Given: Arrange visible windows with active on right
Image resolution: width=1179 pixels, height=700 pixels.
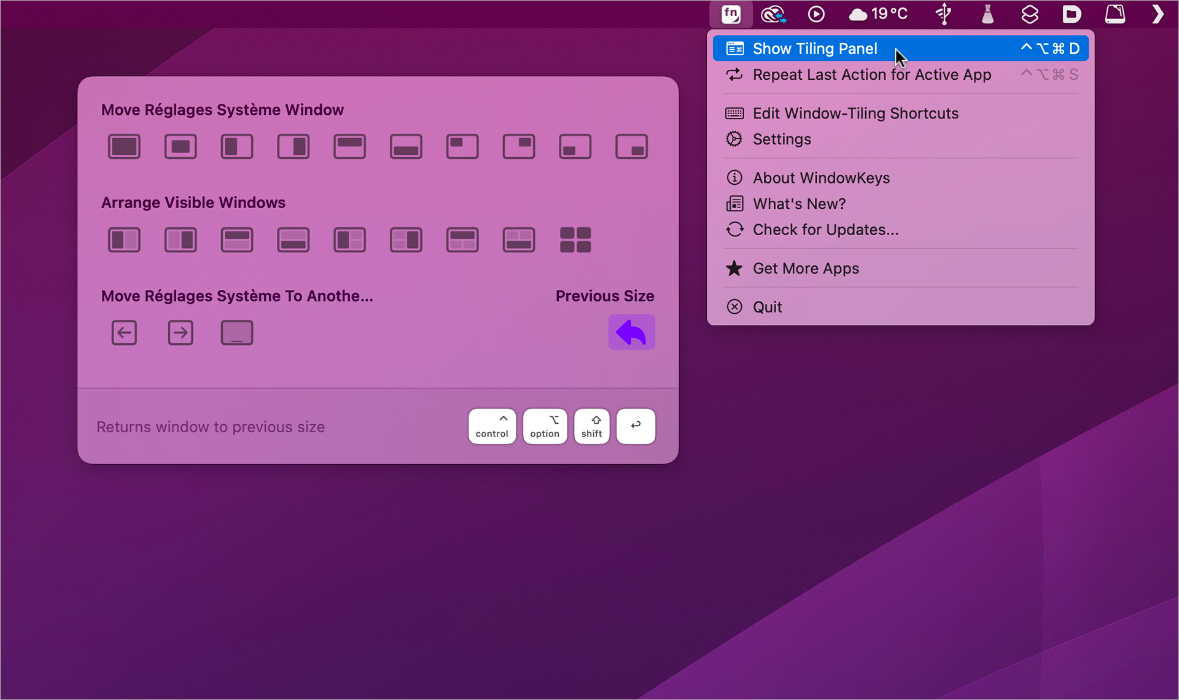Looking at the screenshot, I should click(181, 240).
